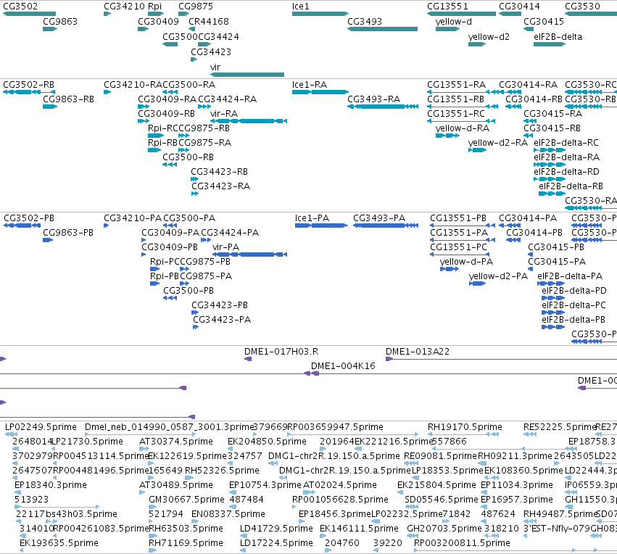617x554 pixels.
Task: Click the EK193635.5prime EST label
Action: pos(59,543)
